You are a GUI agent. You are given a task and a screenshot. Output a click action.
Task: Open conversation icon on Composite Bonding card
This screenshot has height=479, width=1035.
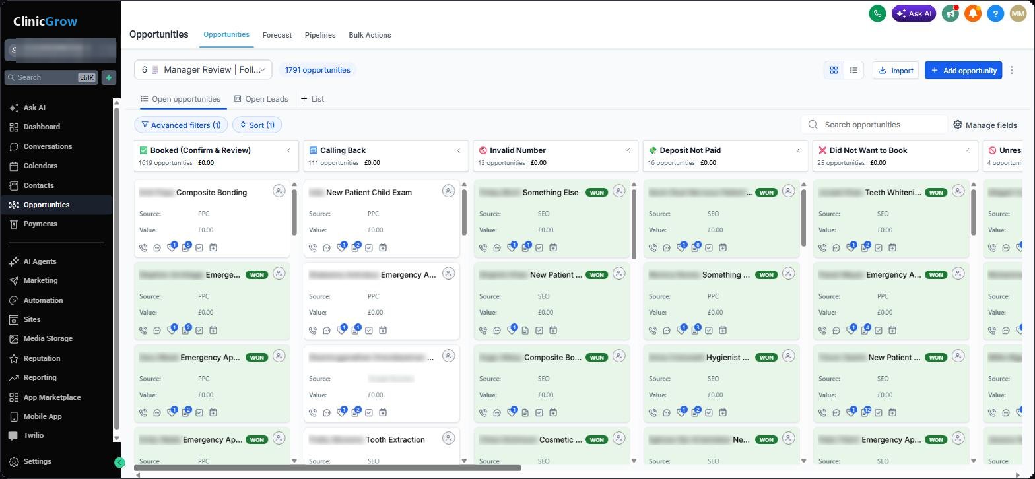(x=157, y=248)
